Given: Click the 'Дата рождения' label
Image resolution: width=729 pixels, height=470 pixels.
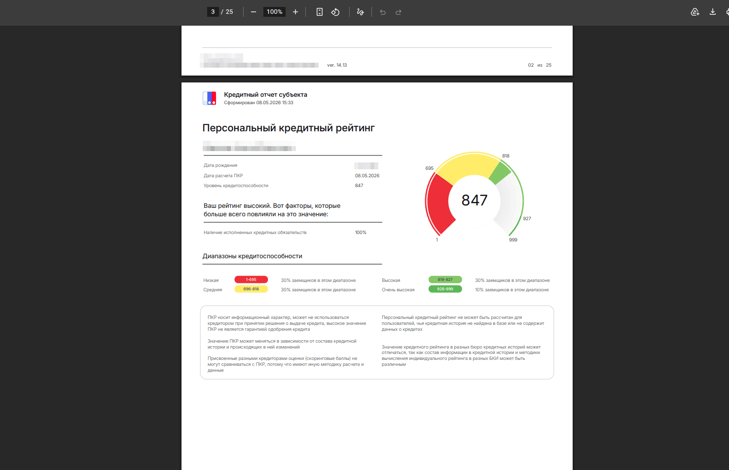Looking at the screenshot, I should 220,165.
